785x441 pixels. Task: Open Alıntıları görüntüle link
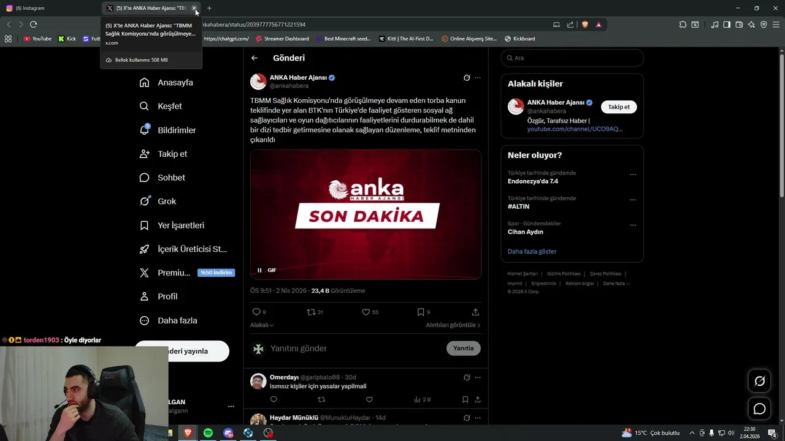pos(453,325)
